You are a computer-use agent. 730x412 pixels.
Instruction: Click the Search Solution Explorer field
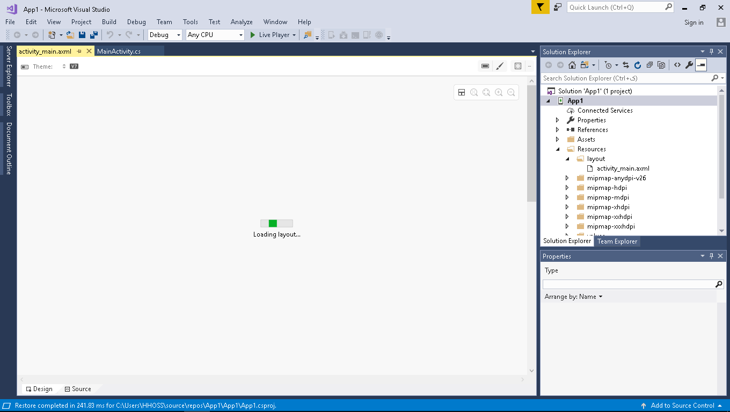tap(625, 78)
